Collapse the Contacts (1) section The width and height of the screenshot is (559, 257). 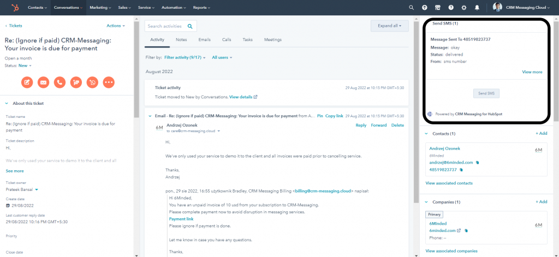click(426, 134)
